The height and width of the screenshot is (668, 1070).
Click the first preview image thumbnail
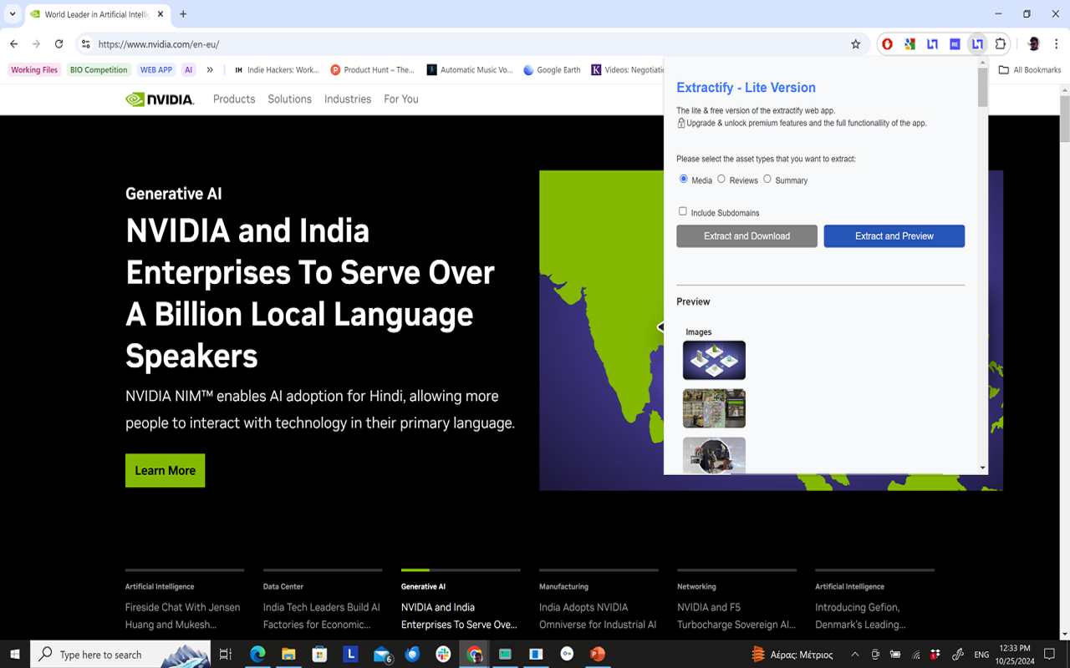(714, 360)
